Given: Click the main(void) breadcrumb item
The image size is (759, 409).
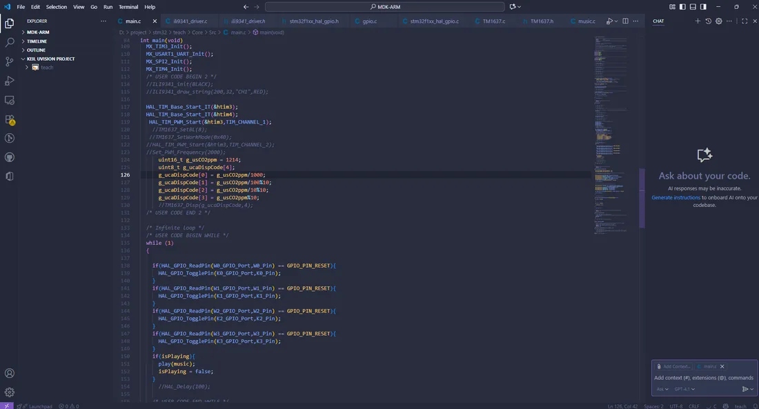Looking at the screenshot, I should [268, 32].
